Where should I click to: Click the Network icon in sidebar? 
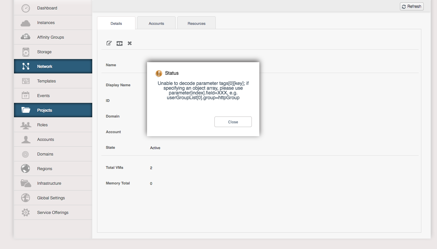coord(26,66)
